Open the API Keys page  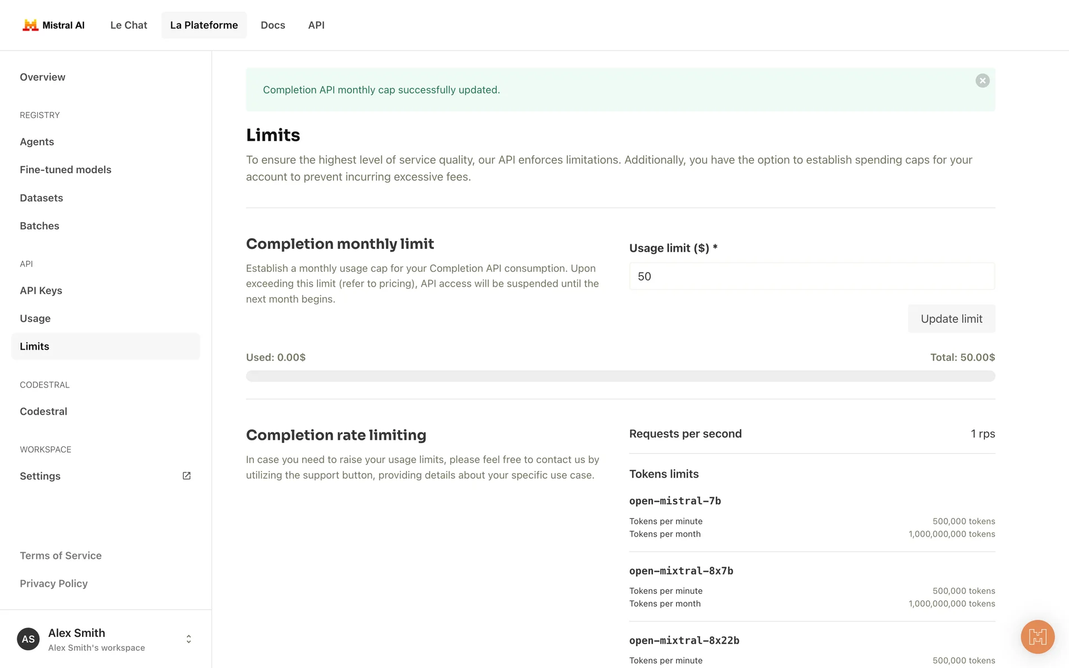tap(41, 291)
